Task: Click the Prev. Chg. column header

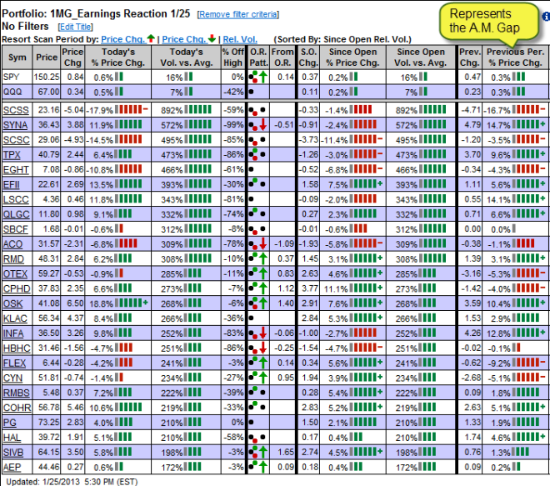Action: pyautogui.click(x=471, y=58)
